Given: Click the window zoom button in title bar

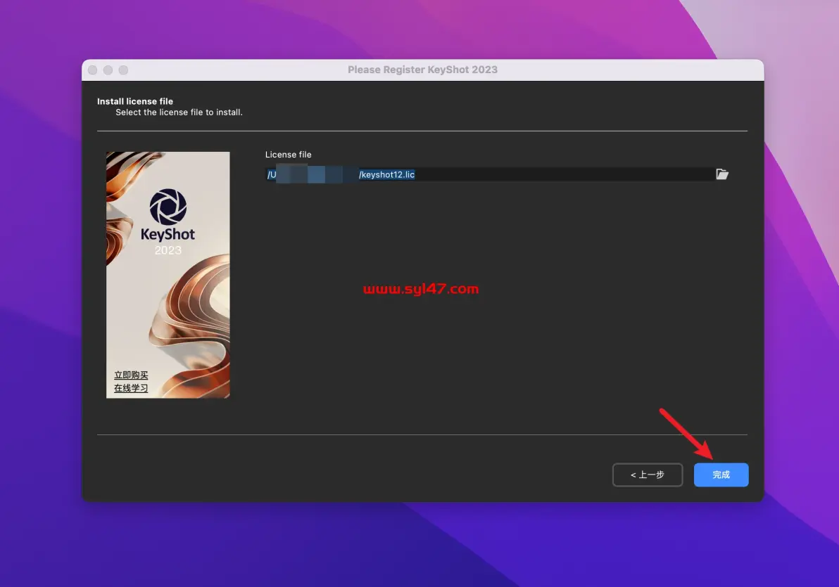Looking at the screenshot, I should point(124,70).
